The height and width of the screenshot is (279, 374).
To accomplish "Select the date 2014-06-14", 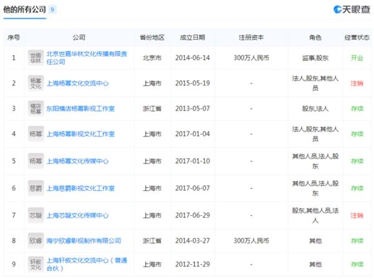I will click(x=193, y=58).
